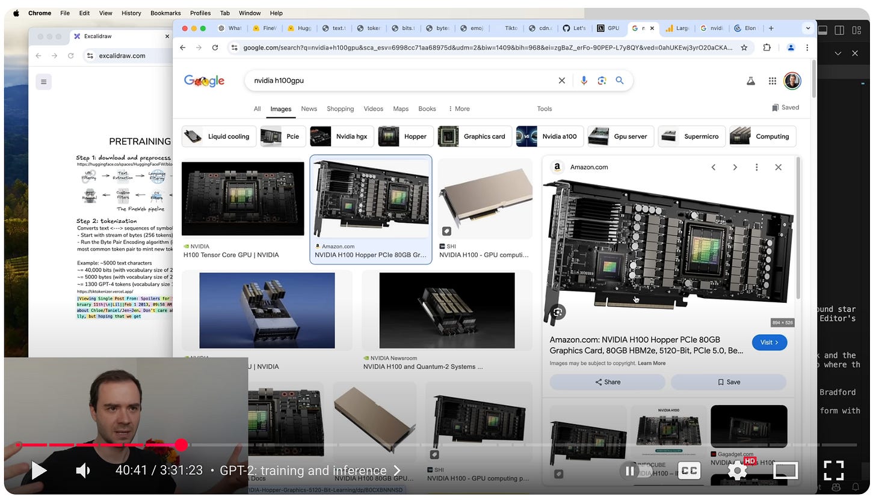Switch to the GitHub 'Let's' tab
The image size is (876, 500).
[x=575, y=28]
